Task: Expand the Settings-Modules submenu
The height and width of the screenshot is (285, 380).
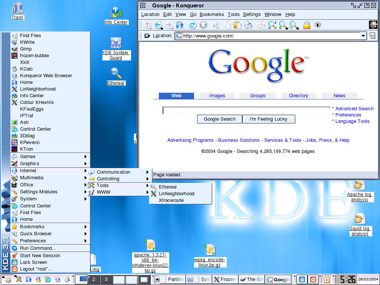Action: coord(50,192)
